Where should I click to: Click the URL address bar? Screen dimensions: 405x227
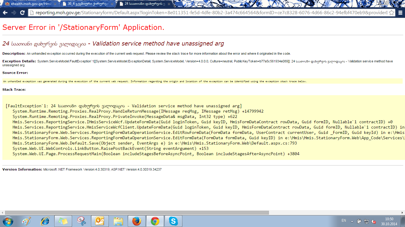tap(208, 13)
